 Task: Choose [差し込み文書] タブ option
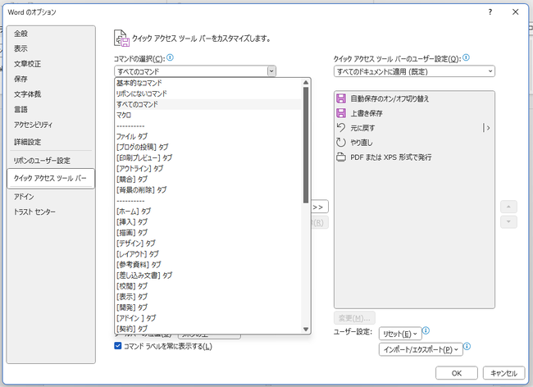point(207,275)
